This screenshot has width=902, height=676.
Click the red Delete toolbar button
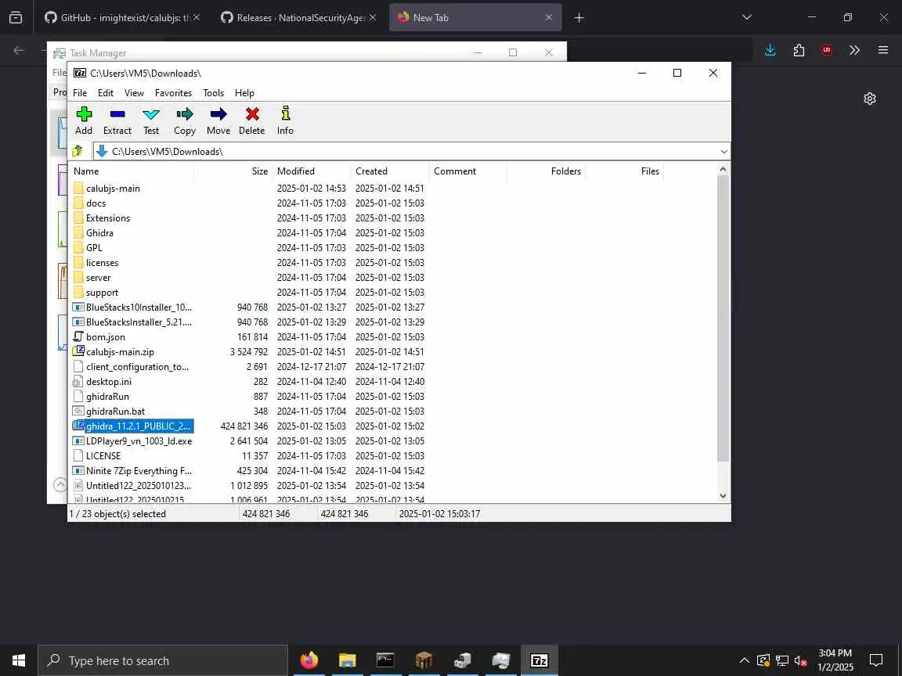(x=252, y=121)
